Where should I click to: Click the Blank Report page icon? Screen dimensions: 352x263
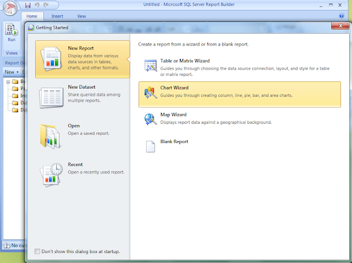pyautogui.click(x=151, y=147)
